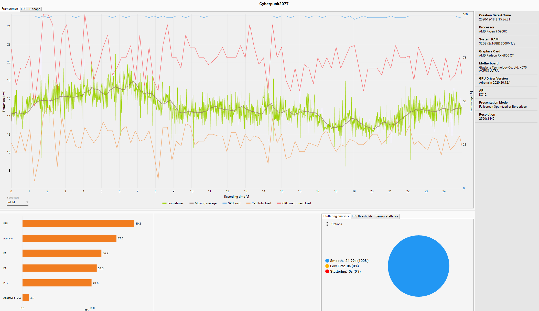Click 'Fullscreen Optimized or Borderless' presentation mode
The image size is (539, 311).
point(503,107)
